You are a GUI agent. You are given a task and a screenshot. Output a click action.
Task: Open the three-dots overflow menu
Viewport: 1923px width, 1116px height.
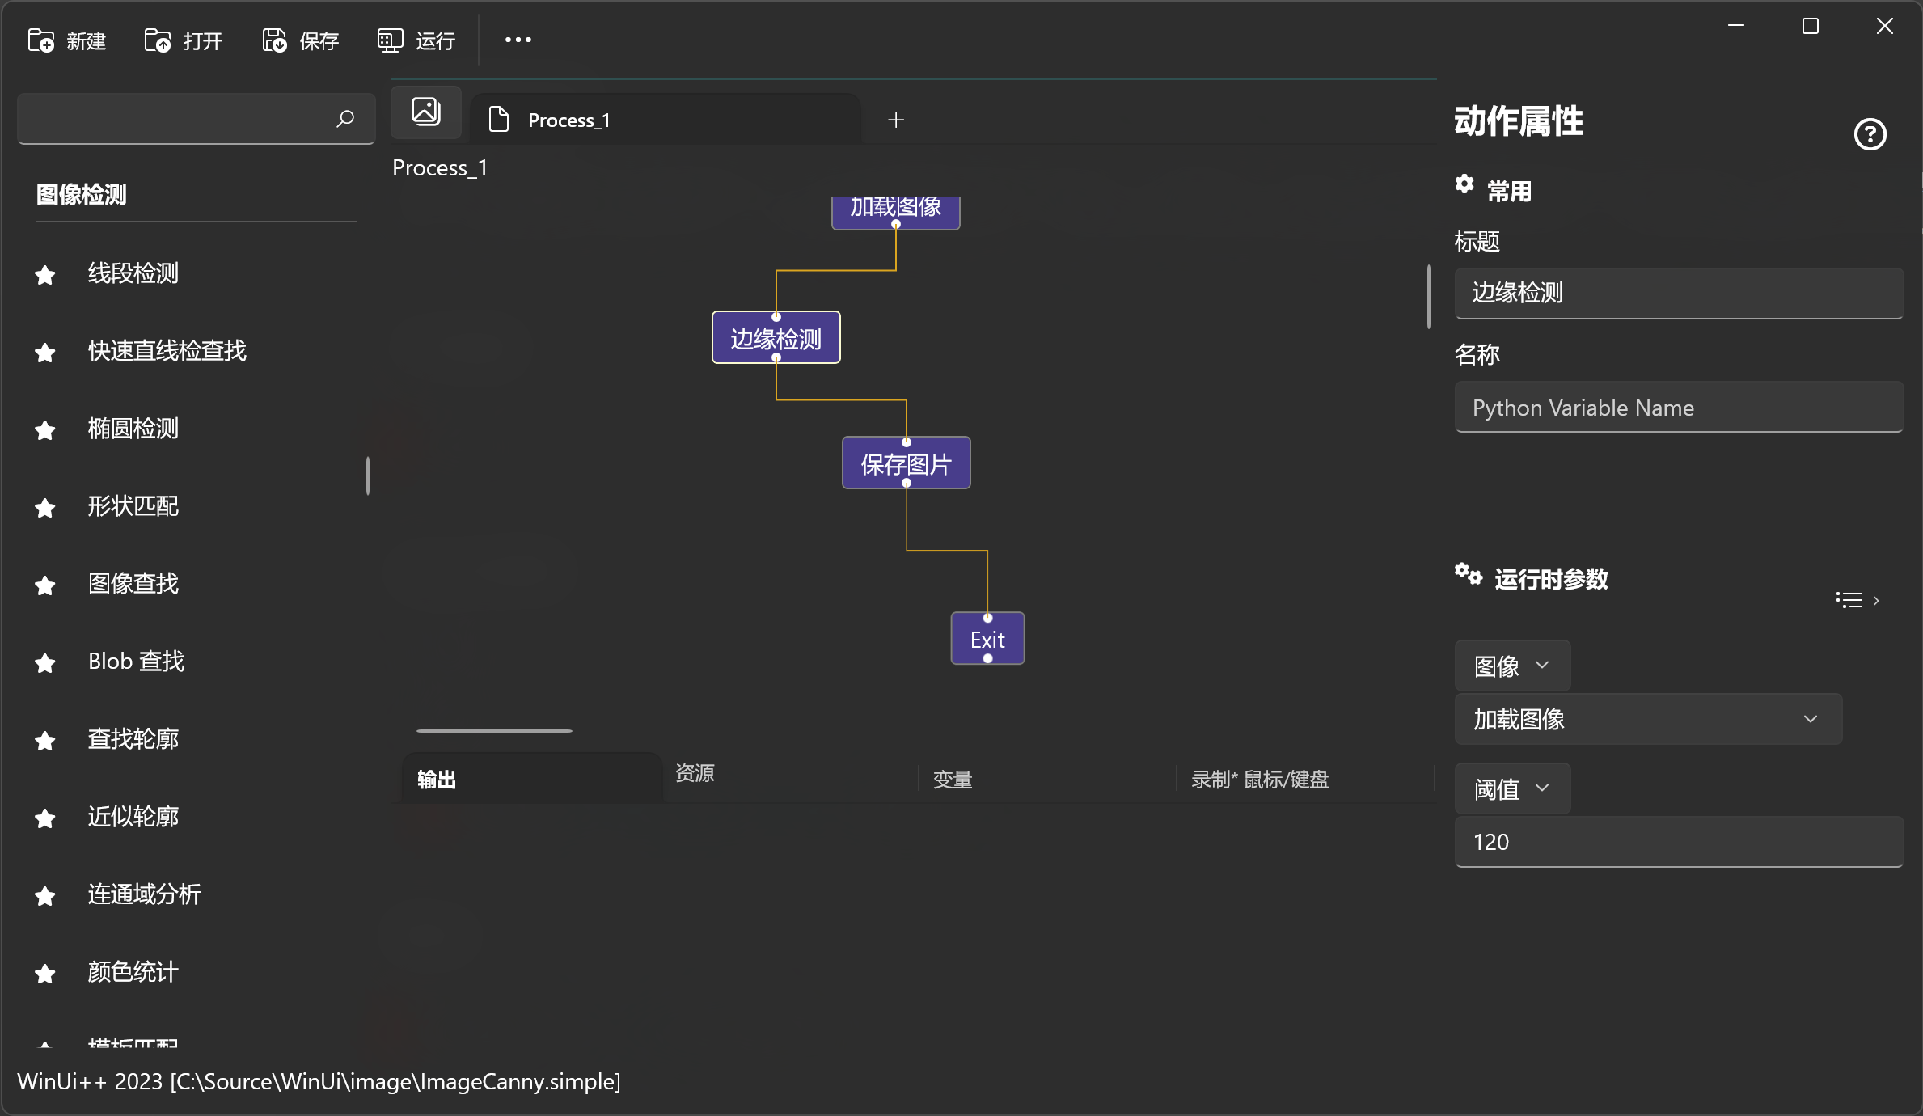tap(518, 40)
